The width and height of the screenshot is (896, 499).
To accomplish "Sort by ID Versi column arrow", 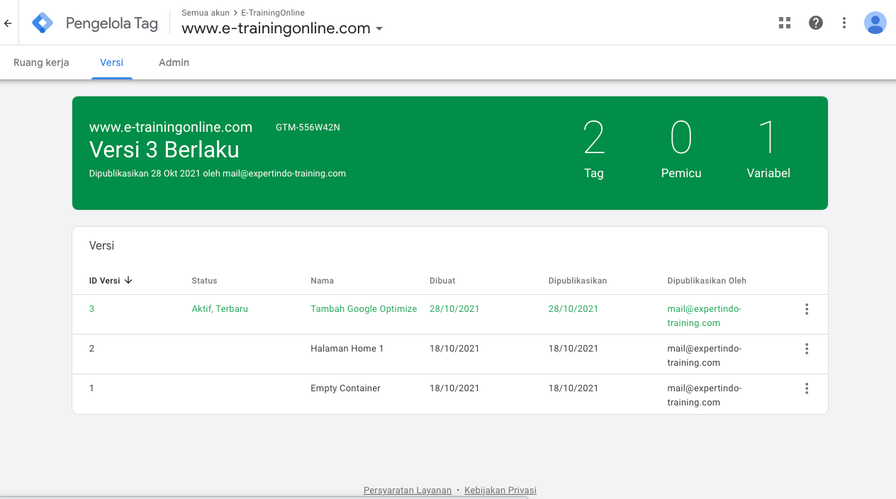I will click(128, 280).
